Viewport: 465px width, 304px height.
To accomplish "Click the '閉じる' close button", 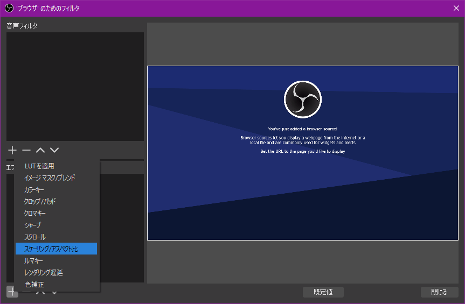I will (439, 292).
